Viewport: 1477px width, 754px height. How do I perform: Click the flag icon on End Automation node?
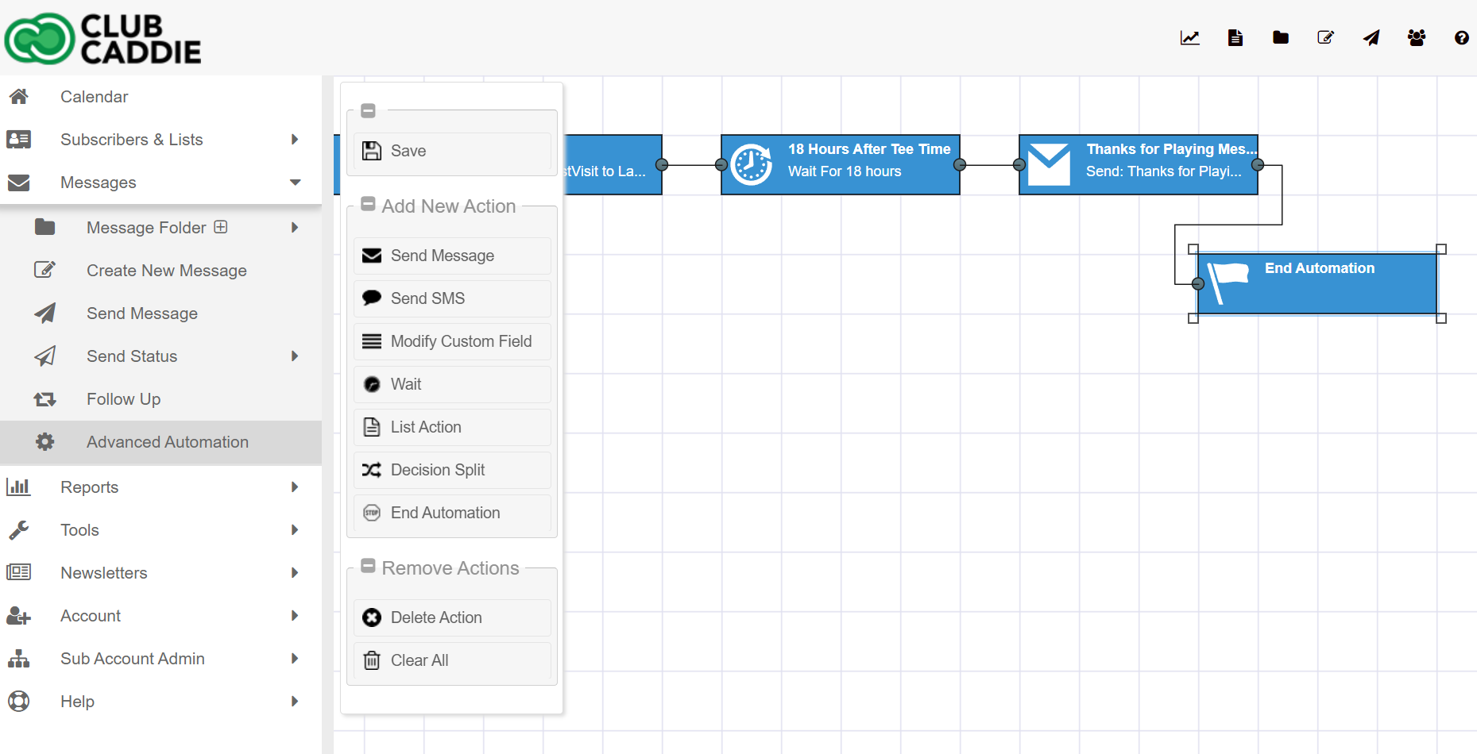pyautogui.click(x=1228, y=283)
